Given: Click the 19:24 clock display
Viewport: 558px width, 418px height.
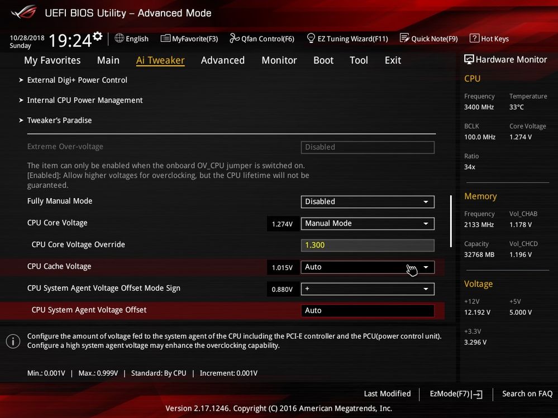Looking at the screenshot, I should (x=70, y=40).
